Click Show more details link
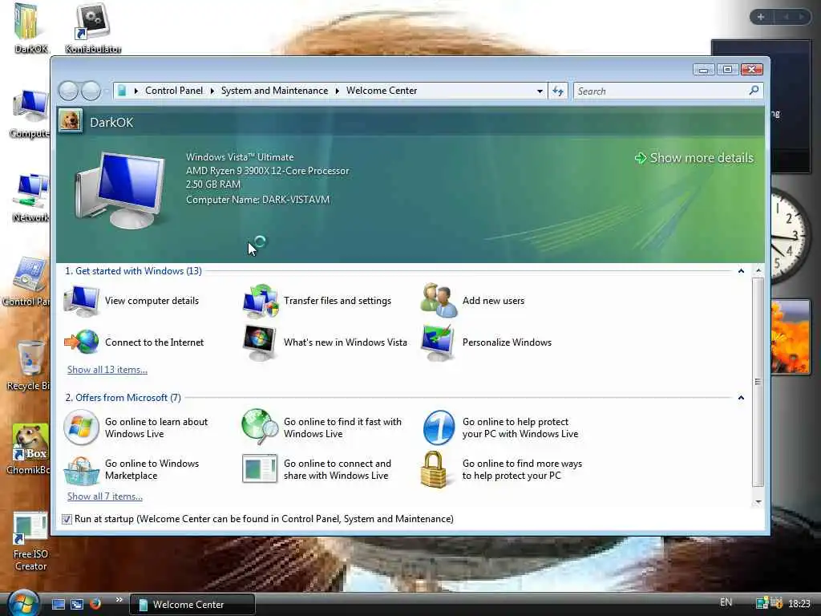Image resolution: width=821 pixels, height=616 pixels. tap(694, 158)
